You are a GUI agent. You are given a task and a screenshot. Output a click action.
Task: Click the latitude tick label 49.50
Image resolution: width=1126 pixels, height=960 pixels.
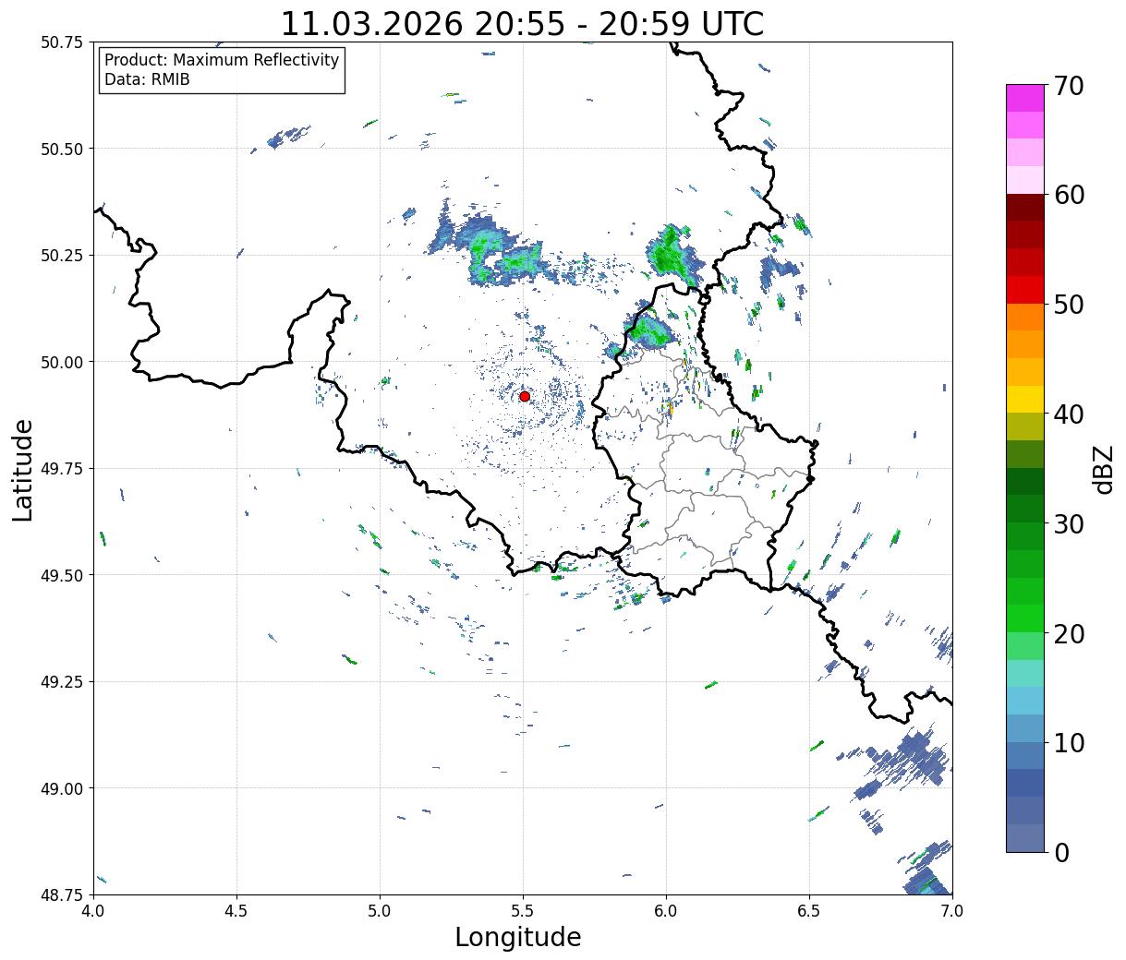point(61,575)
